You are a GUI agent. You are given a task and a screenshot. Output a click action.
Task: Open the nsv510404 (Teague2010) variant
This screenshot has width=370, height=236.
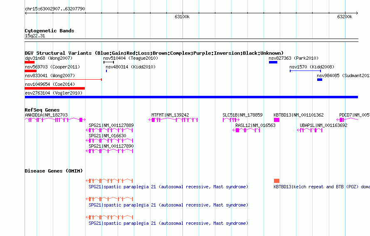point(131,58)
